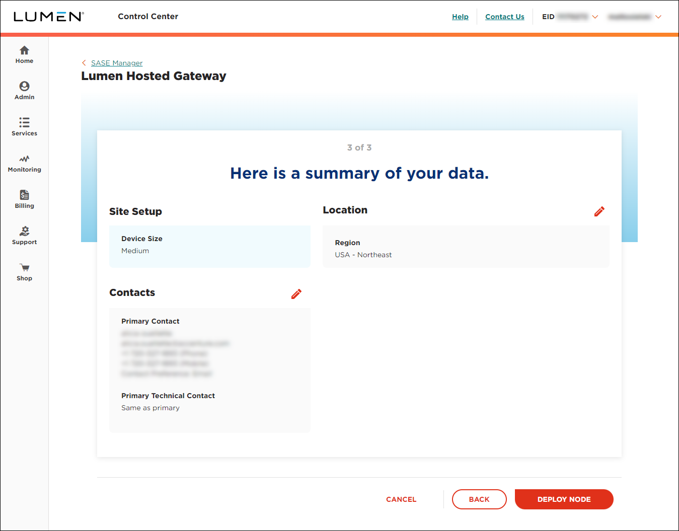Click the 3 of 3 step indicator
This screenshot has height=531, width=679.
[x=359, y=147]
